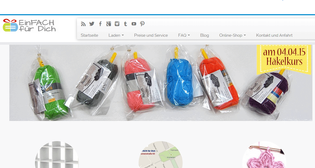Open Kontakt und Anfahrt page
The width and height of the screenshot is (315, 168).
(274, 35)
